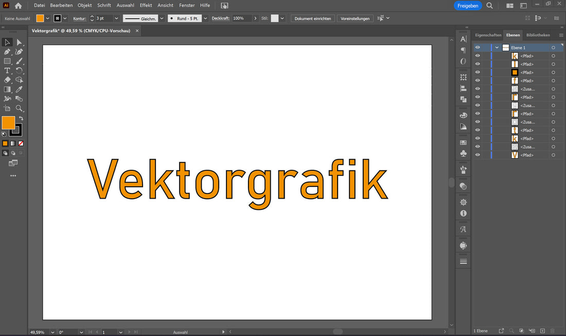Pick the Gradient tool

tap(7, 89)
